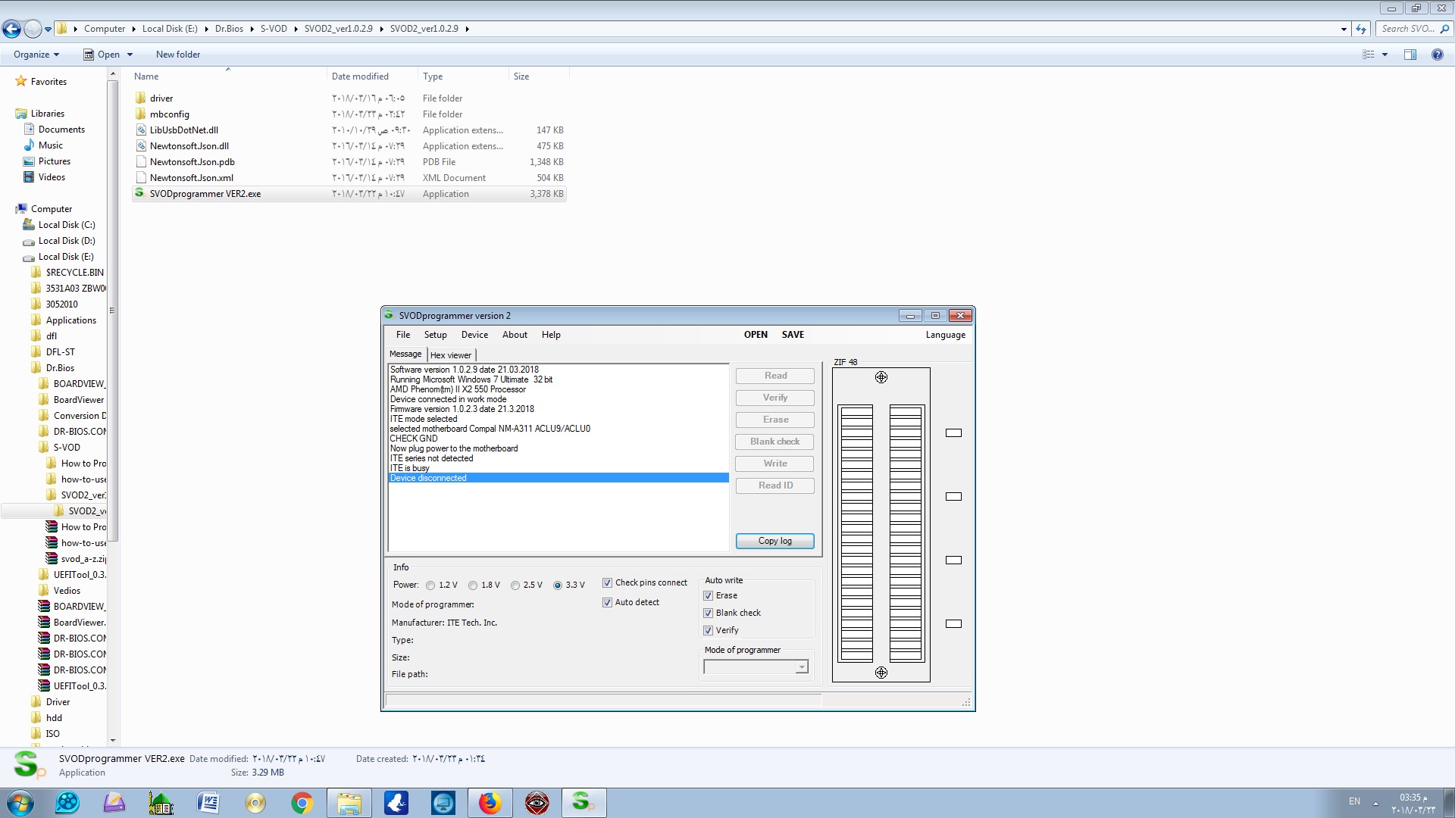Click the Windows Start orb

click(x=20, y=803)
